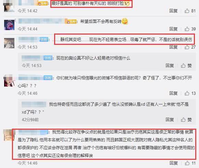199x168 pixels.
Task: Reply to the 希望后面不会再有反转 comment
Action: (173, 29)
